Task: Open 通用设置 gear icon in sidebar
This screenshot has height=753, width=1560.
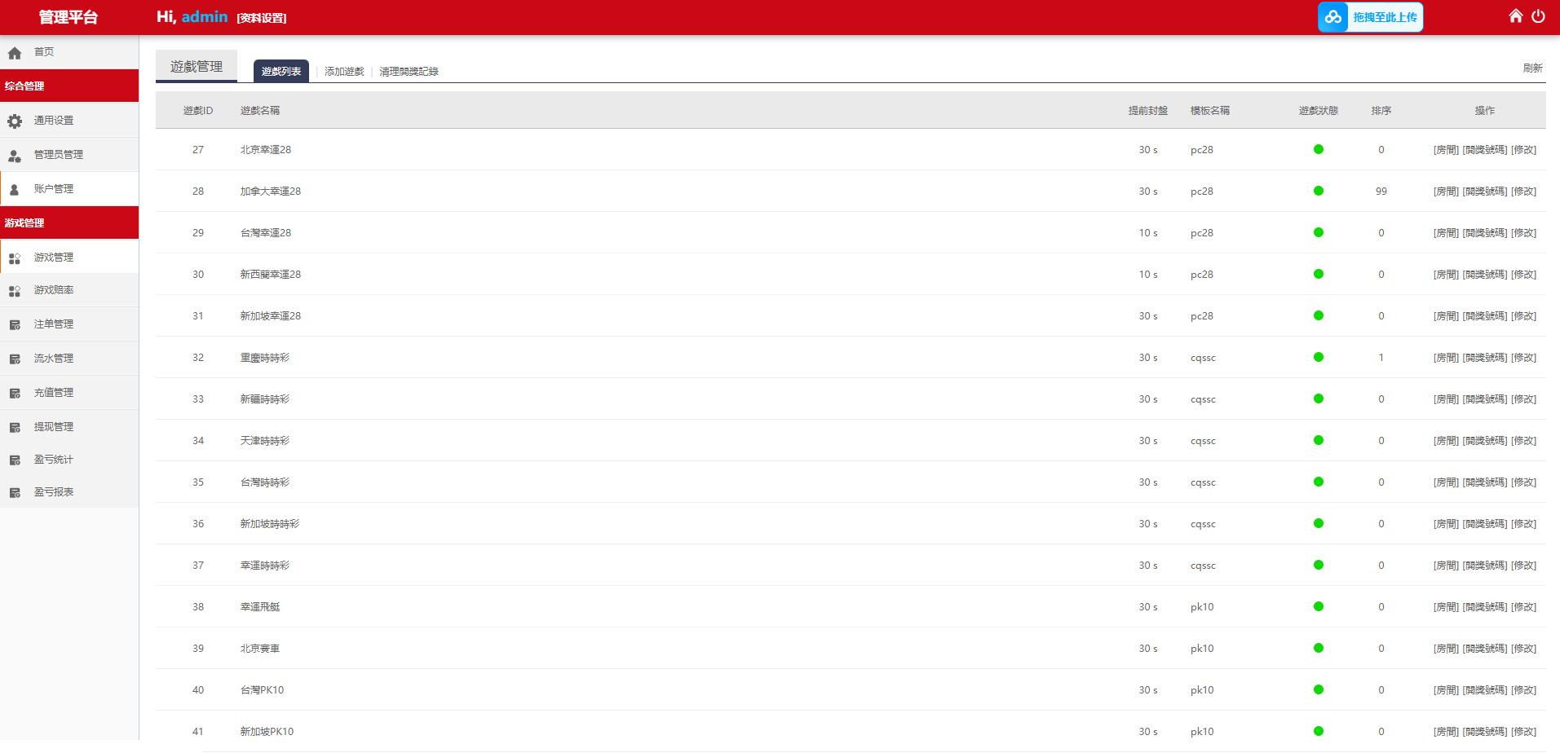Action: point(15,121)
